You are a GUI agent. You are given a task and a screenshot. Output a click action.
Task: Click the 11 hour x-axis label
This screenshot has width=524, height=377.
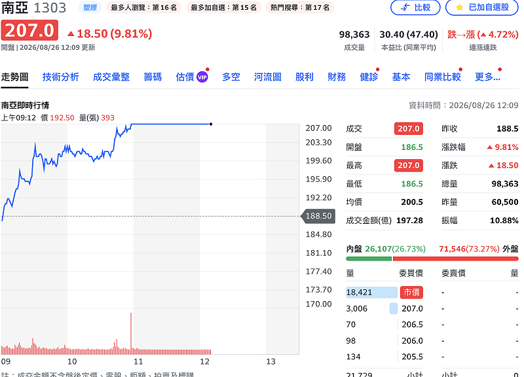click(138, 362)
